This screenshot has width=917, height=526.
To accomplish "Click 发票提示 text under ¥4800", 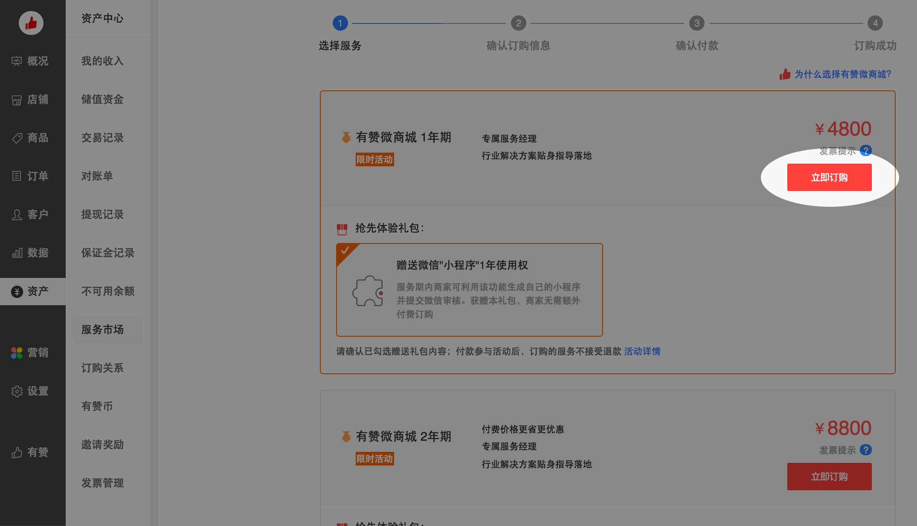I will 837,151.
